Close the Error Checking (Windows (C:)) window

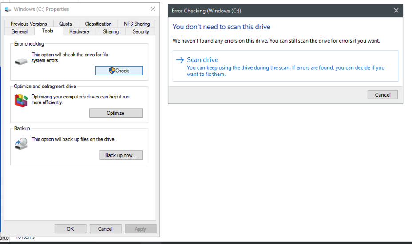(396, 11)
